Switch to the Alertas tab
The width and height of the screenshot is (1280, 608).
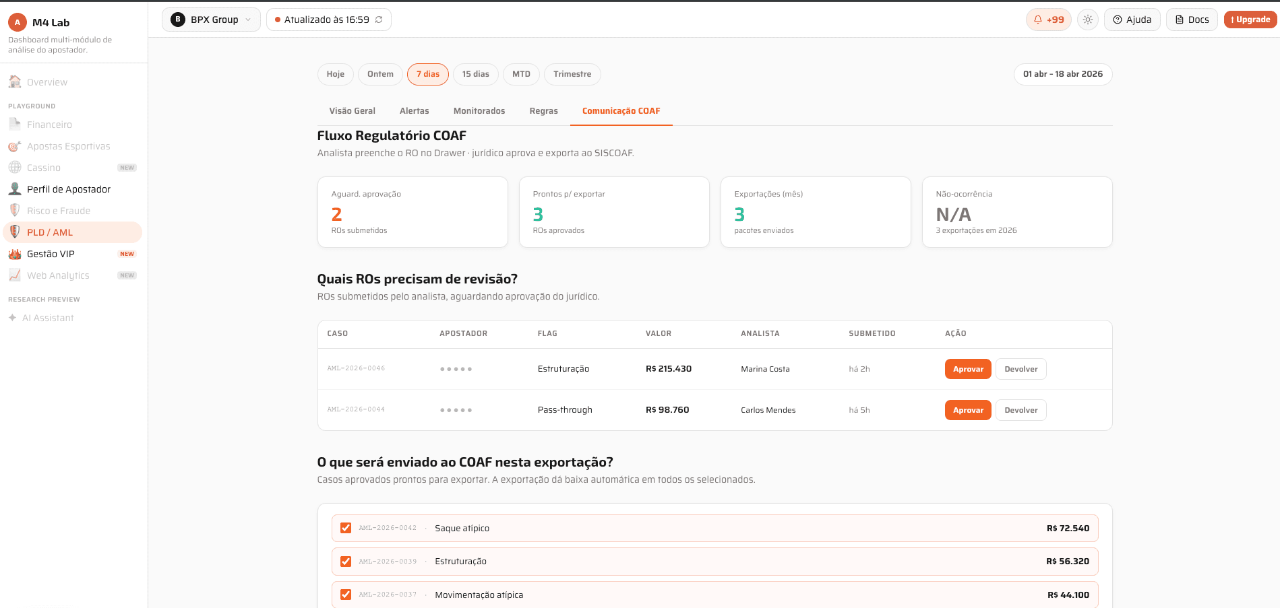coord(415,111)
